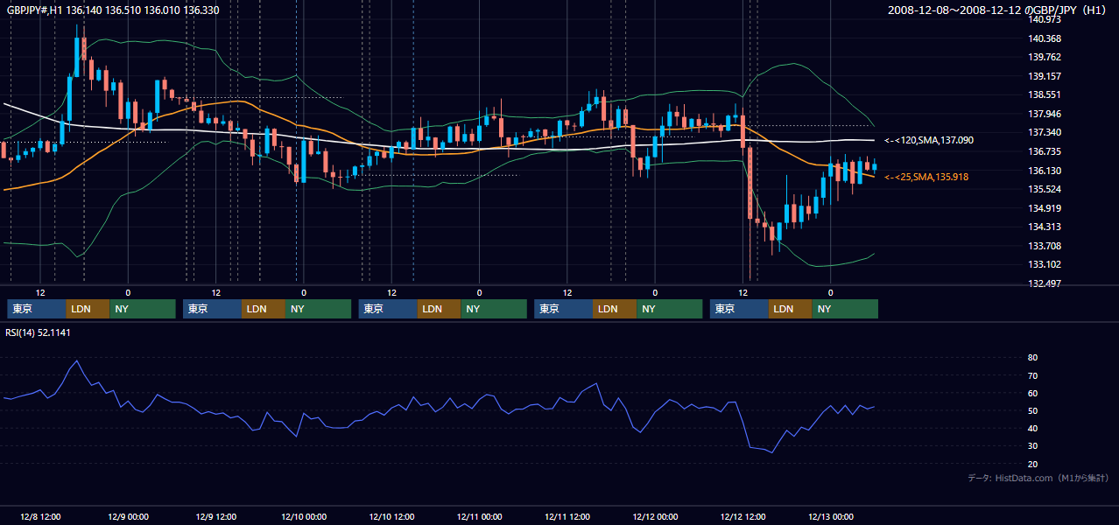This screenshot has width=1119, height=525.
Task: Click price axis value 133.708
Action: [1045, 246]
